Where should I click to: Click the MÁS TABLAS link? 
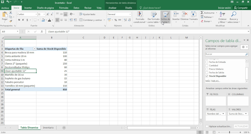(x=213, y=81)
